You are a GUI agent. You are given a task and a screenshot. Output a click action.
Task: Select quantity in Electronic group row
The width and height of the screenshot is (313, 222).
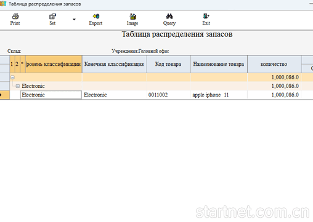pyautogui.click(x=274, y=86)
